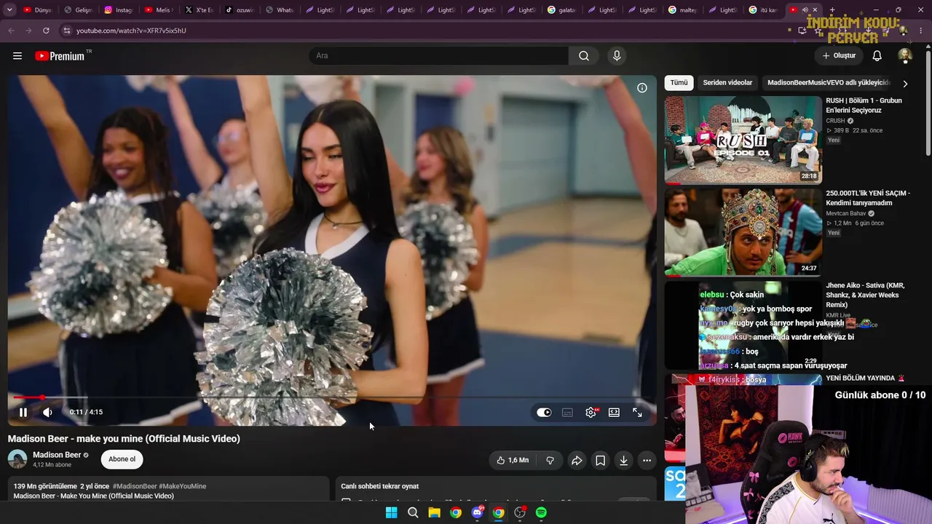Open a new browser tab

tap(832, 10)
